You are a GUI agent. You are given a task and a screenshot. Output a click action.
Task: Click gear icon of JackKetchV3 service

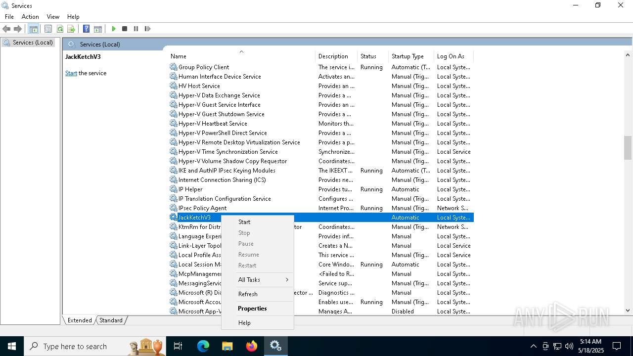pos(173,218)
